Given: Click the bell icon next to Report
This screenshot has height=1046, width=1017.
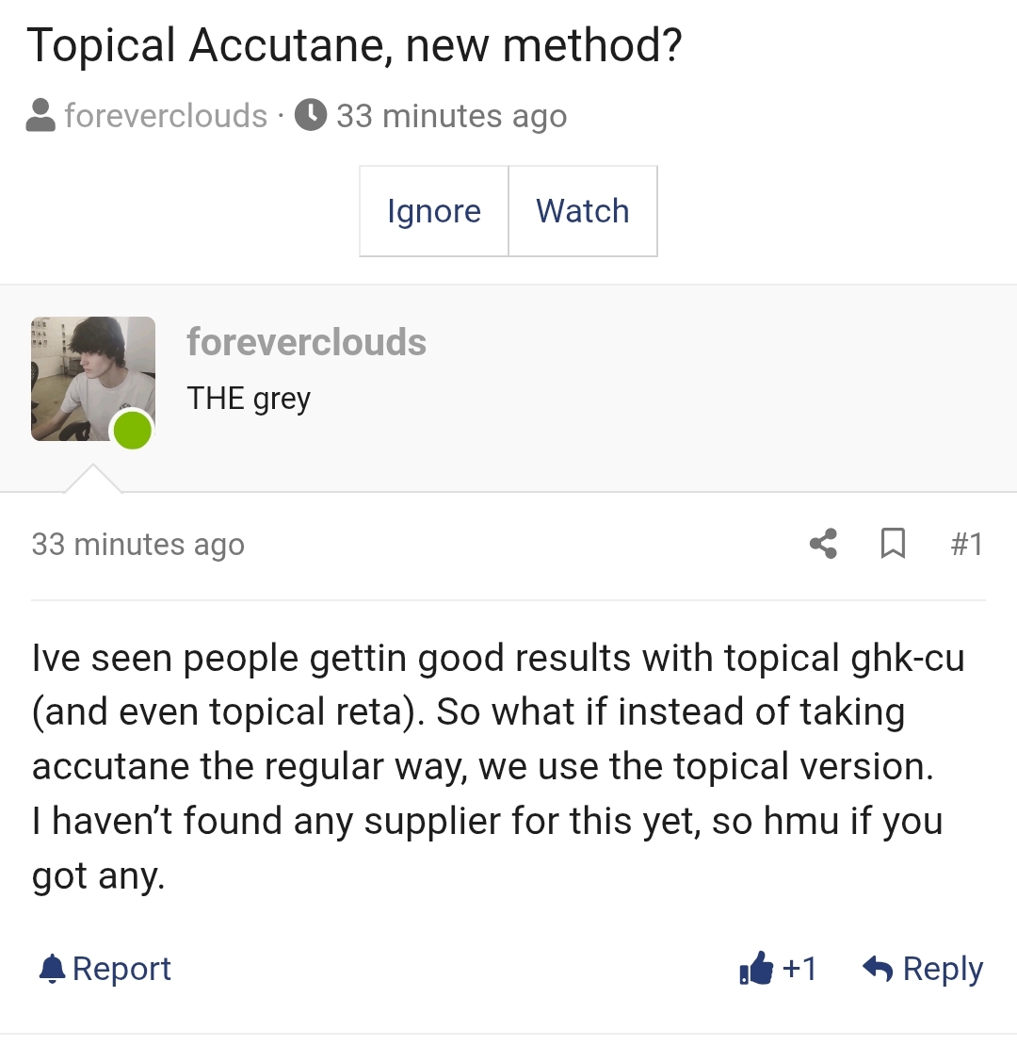Looking at the screenshot, I should coord(52,969).
